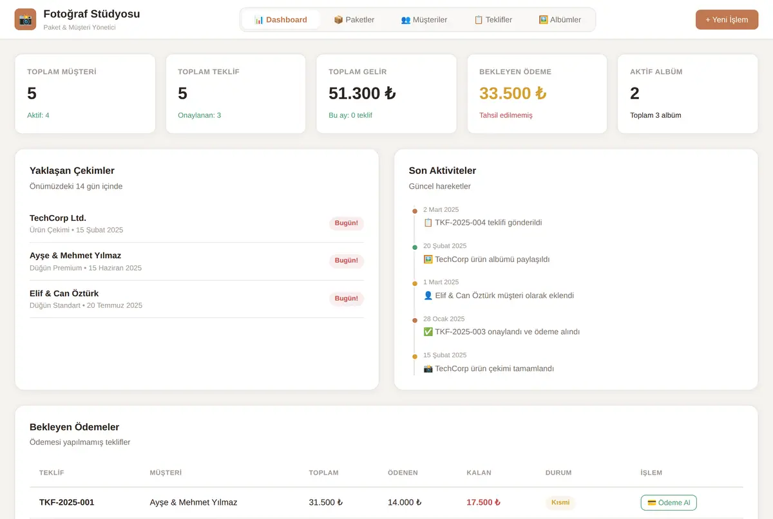The height and width of the screenshot is (519, 773).
Task: Click the camera logo icon in header
Action: pos(26,19)
